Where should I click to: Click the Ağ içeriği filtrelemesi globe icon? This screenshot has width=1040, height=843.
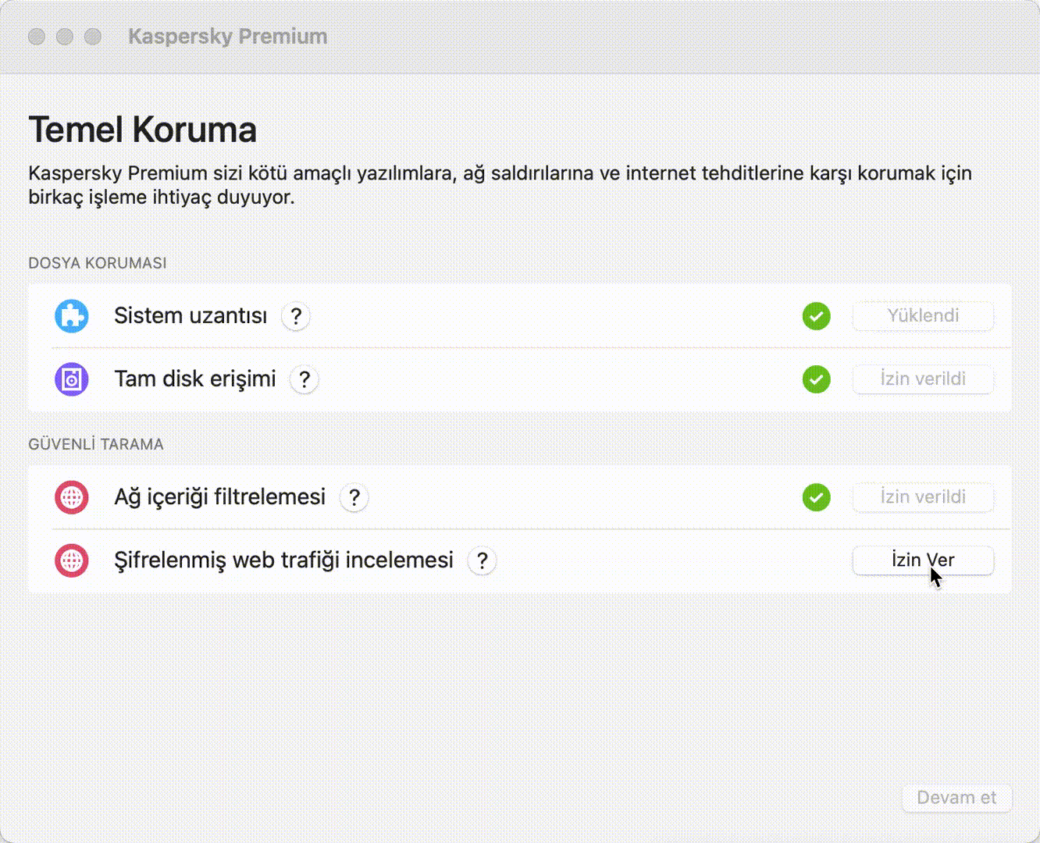click(71, 497)
